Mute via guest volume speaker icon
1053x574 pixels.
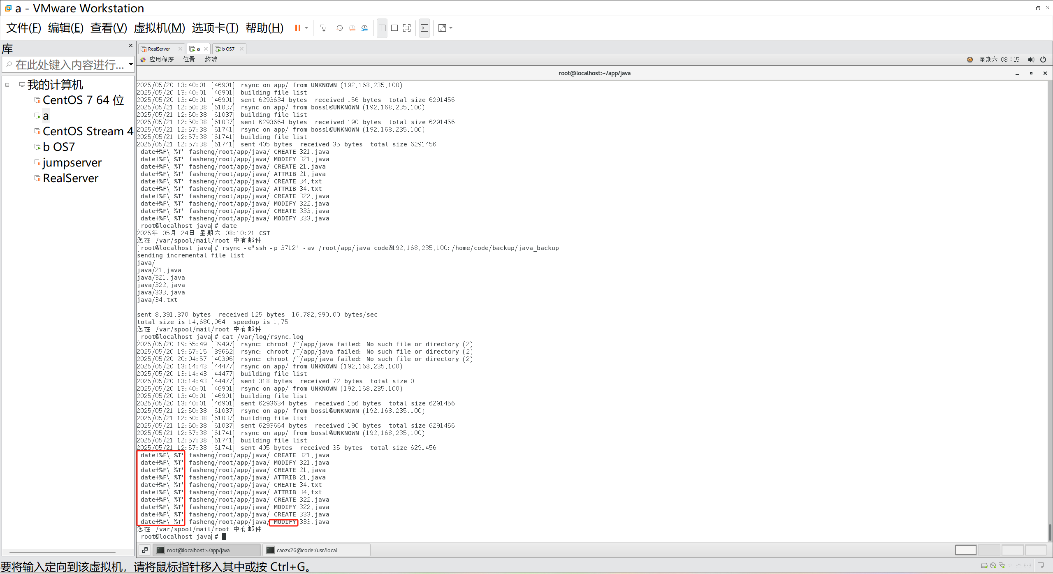click(x=1030, y=60)
